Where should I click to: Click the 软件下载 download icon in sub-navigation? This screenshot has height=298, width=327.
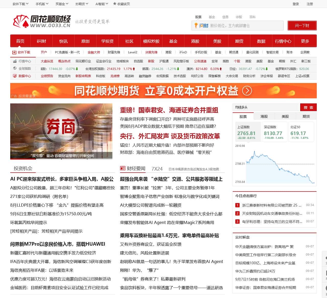[x=14, y=52]
